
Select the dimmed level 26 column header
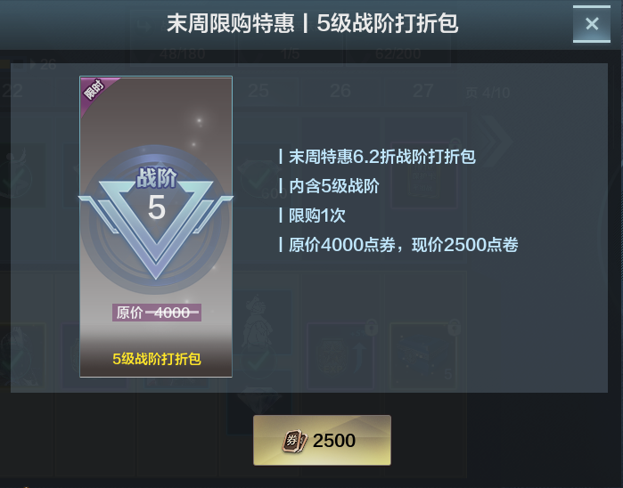(340, 91)
